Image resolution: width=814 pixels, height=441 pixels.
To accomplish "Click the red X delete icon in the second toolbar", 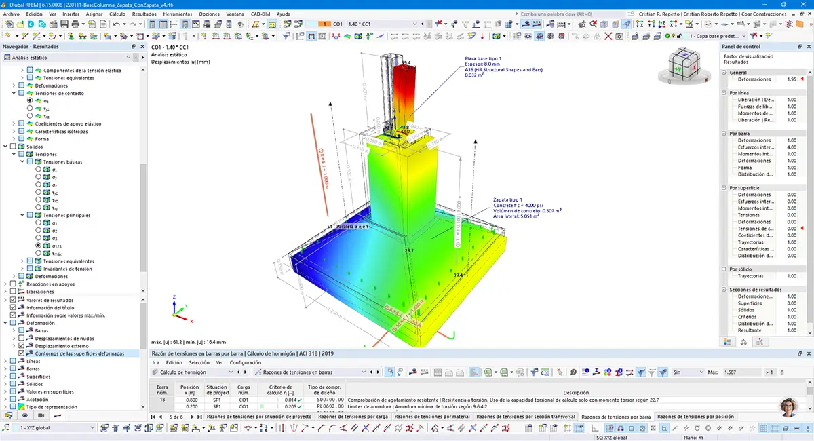I will pos(608,36).
